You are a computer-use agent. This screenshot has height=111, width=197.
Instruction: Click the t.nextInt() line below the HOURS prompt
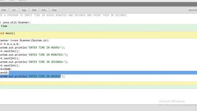[10, 51]
